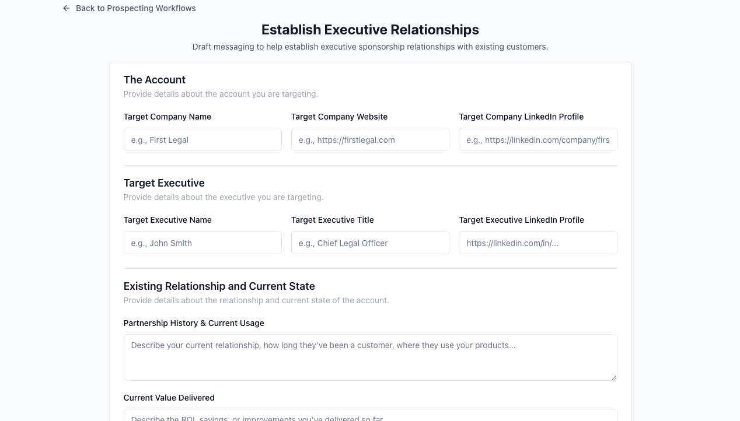This screenshot has height=421, width=740.
Task: Click the "Establish Executive Relationships" page title
Action: pos(370,30)
